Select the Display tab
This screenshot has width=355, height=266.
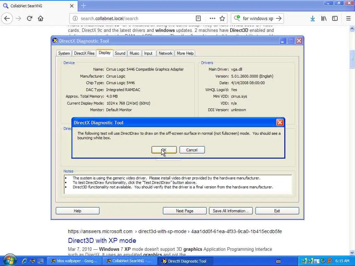pos(105,53)
